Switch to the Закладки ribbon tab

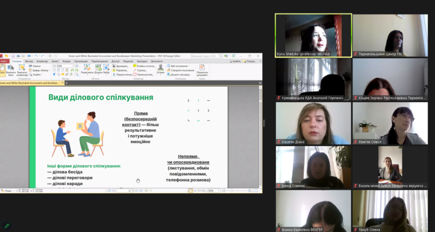click(x=142, y=61)
